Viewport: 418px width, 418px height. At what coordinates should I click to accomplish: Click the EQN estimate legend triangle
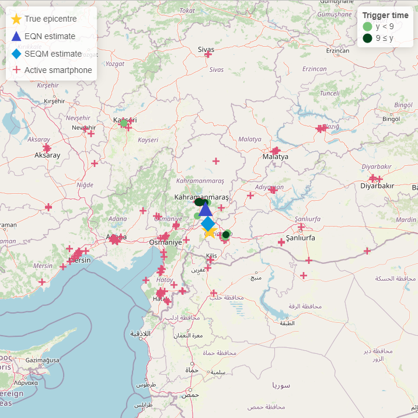point(16,36)
